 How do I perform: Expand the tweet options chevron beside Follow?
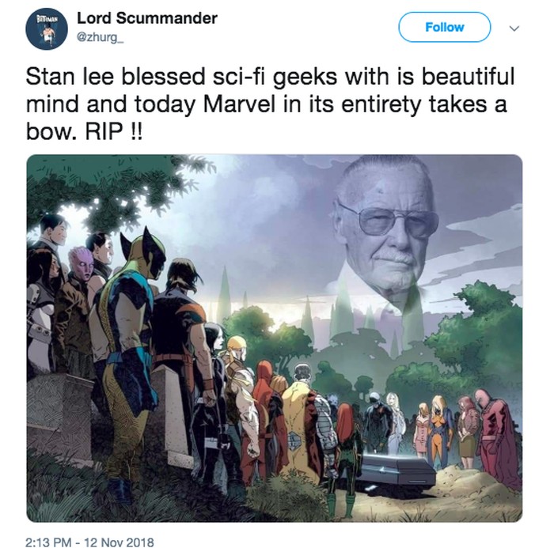click(514, 28)
